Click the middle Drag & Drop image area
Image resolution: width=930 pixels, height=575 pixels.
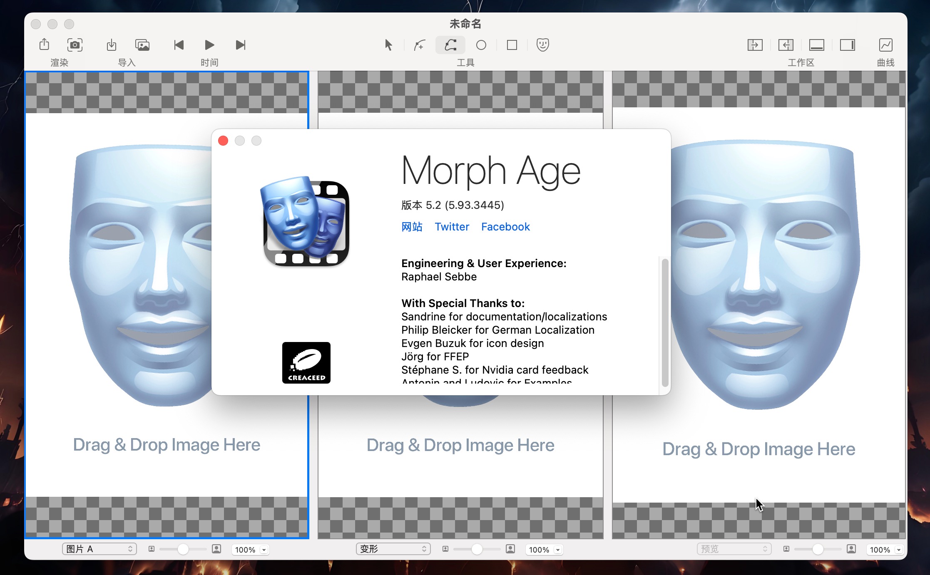tap(460, 445)
